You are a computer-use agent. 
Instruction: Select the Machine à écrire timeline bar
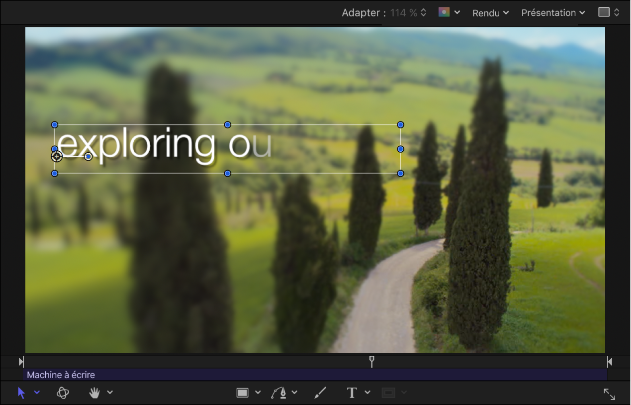(x=315, y=375)
